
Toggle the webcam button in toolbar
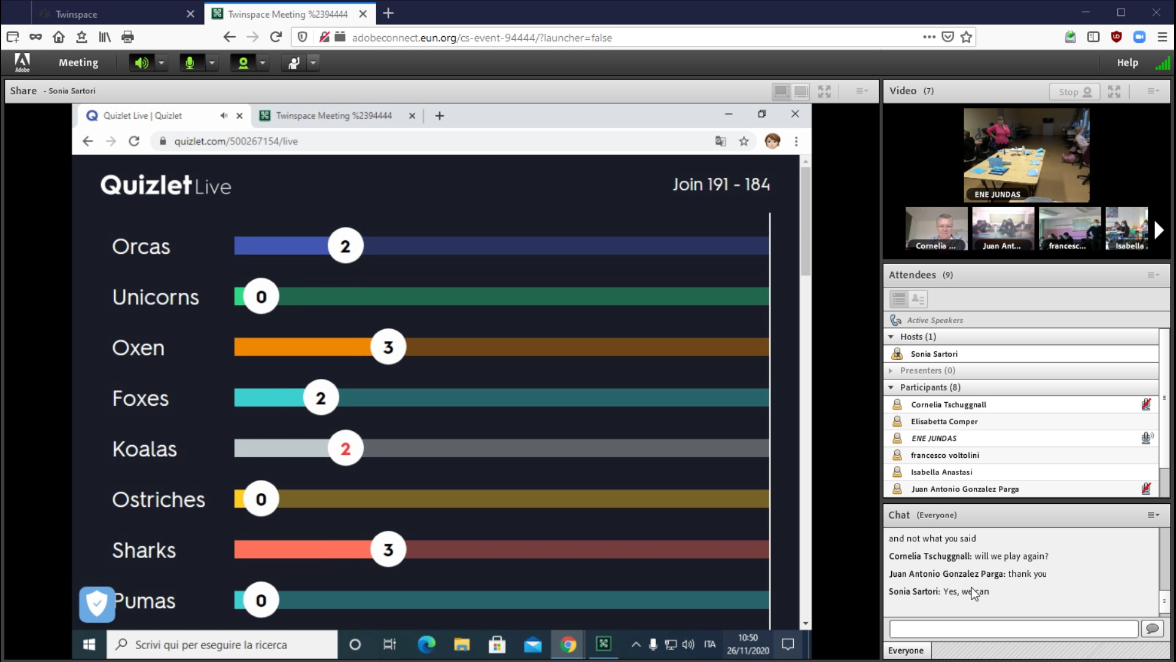[x=243, y=63]
